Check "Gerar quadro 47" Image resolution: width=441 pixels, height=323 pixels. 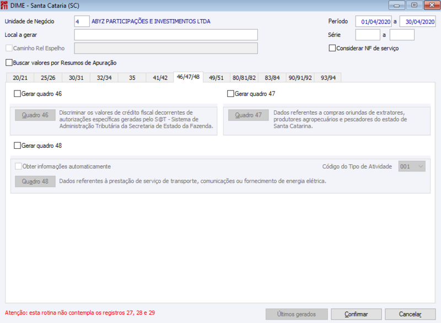230,94
